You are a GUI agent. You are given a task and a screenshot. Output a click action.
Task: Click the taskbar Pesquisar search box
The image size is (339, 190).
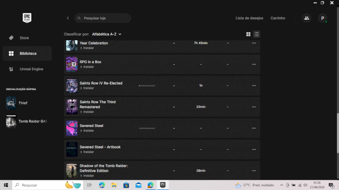click(x=47, y=185)
